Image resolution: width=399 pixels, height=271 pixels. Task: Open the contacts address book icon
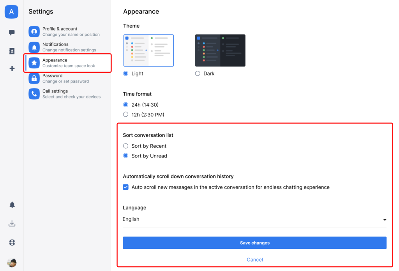coord(12,51)
